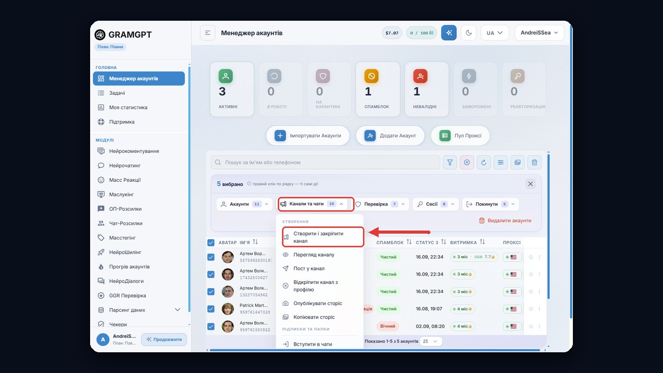Click the refresh accounts icon
This screenshot has width=663, height=373.
tap(484, 162)
